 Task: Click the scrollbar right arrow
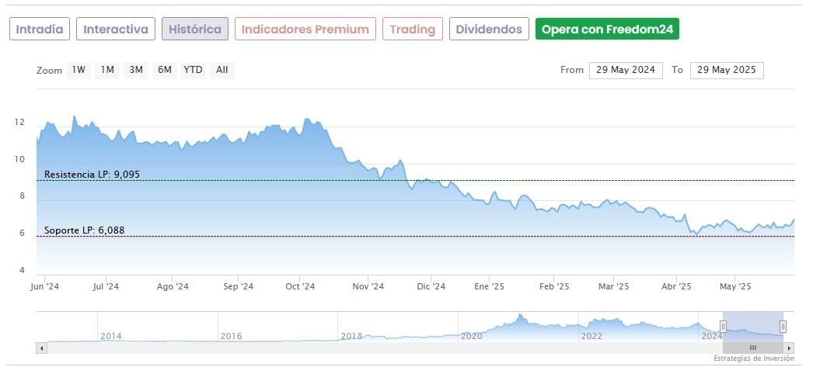(790, 348)
